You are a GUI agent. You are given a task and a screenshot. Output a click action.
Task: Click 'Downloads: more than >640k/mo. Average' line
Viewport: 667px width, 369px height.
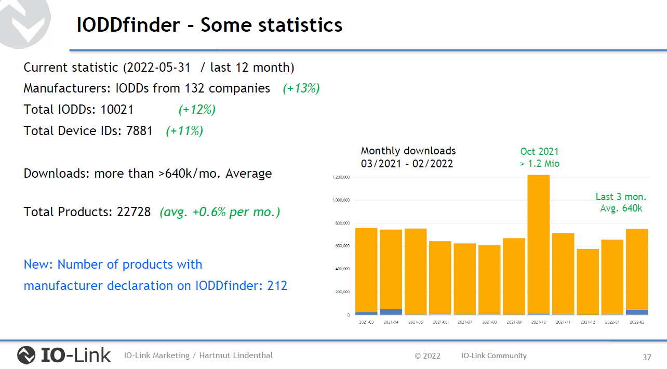coord(148,174)
